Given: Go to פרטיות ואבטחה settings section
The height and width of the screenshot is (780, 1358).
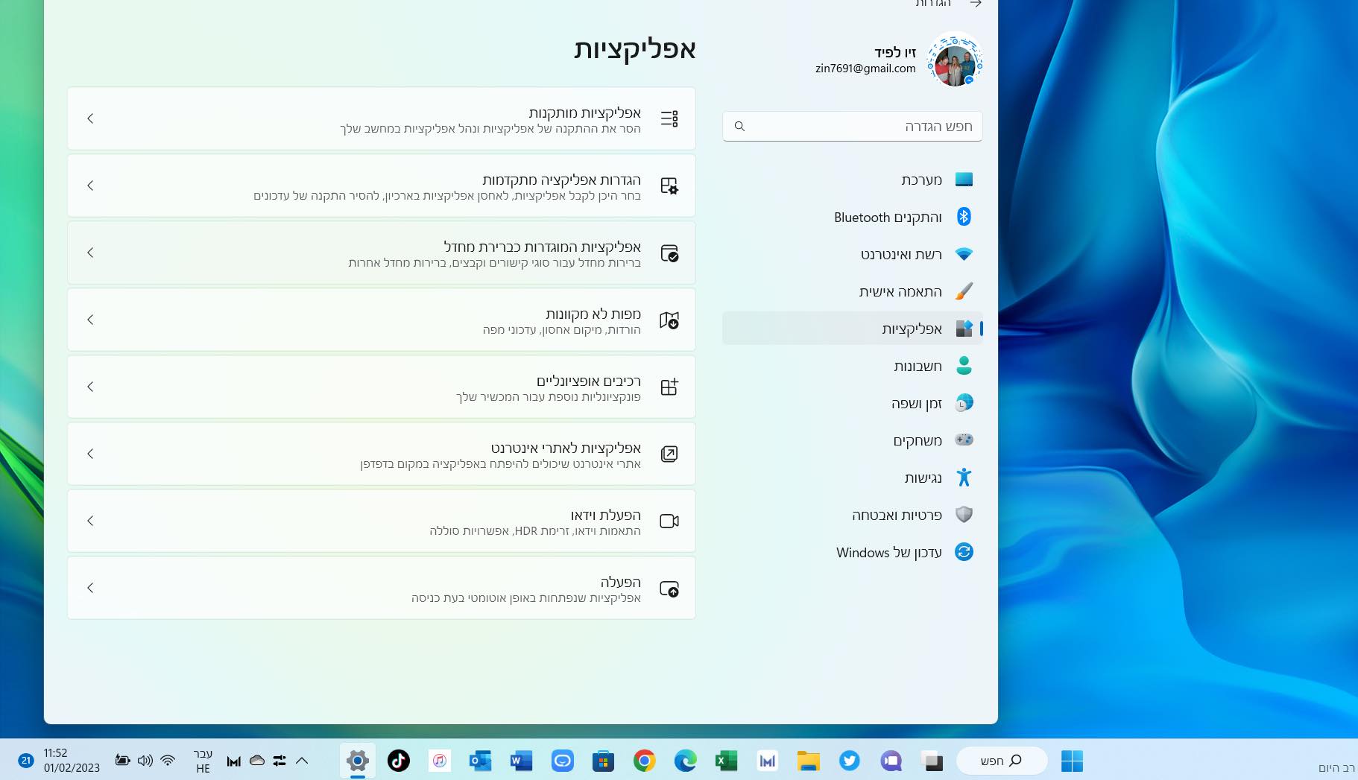Looking at the screenshot, I should 897,515.
